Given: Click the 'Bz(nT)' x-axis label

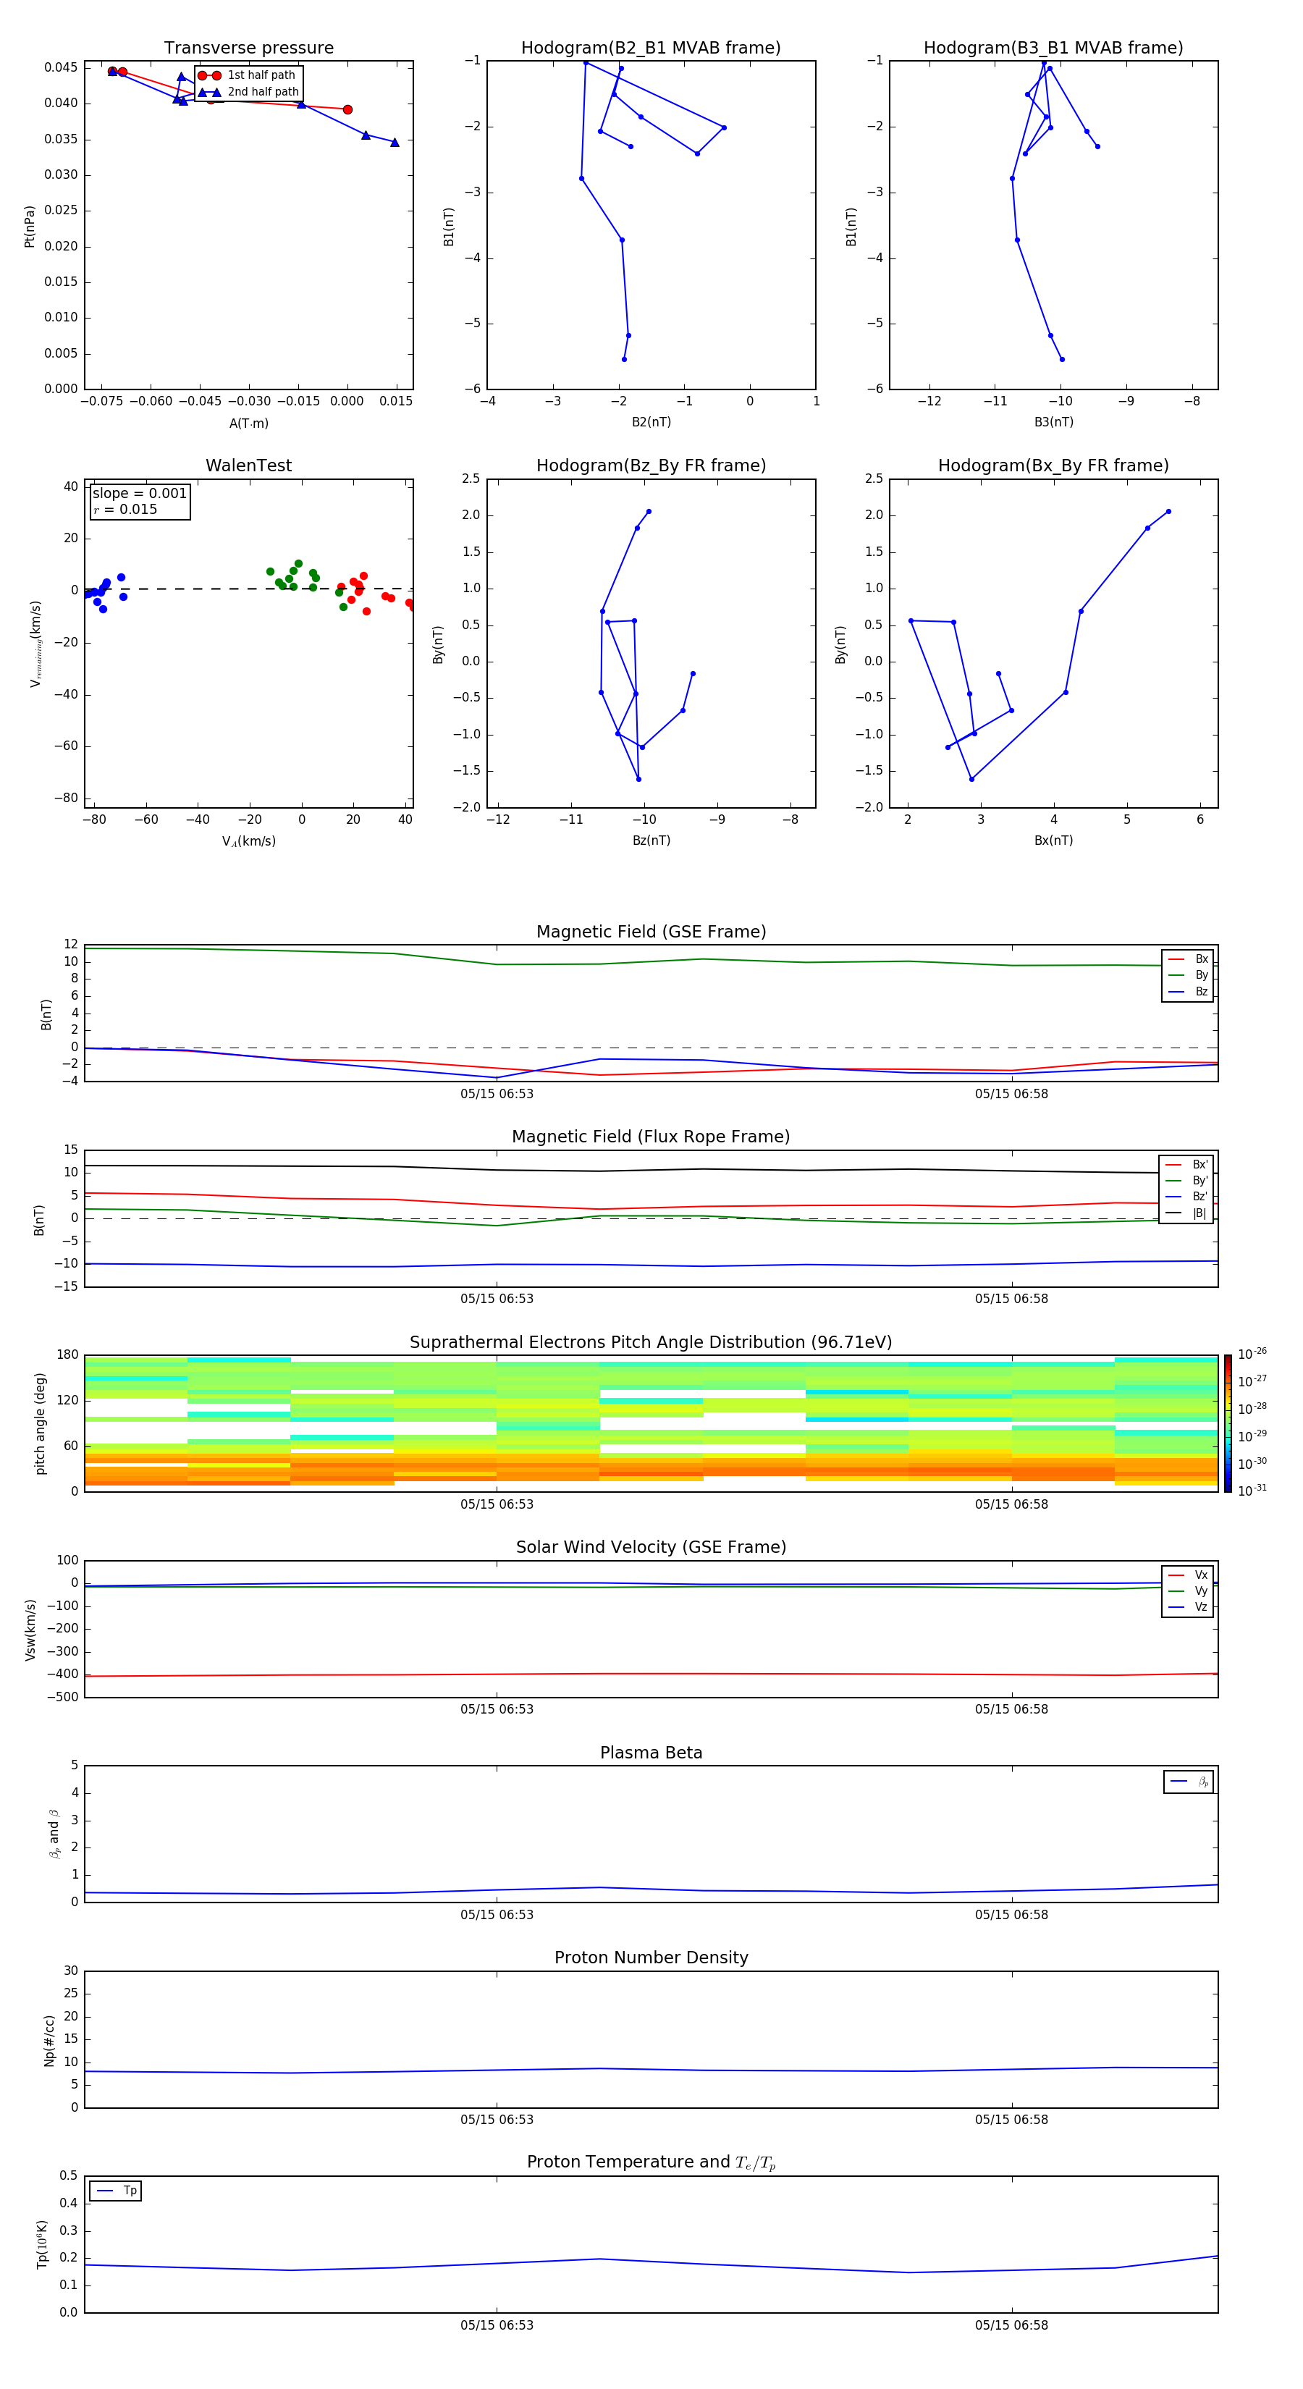Looking at the screenshot, I should click(651, 840).
